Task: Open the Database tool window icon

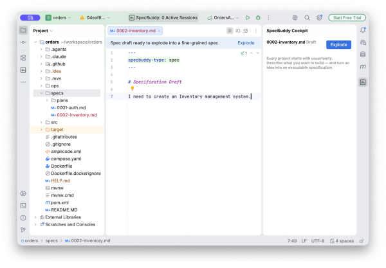Action: click(x=363, y=55)
